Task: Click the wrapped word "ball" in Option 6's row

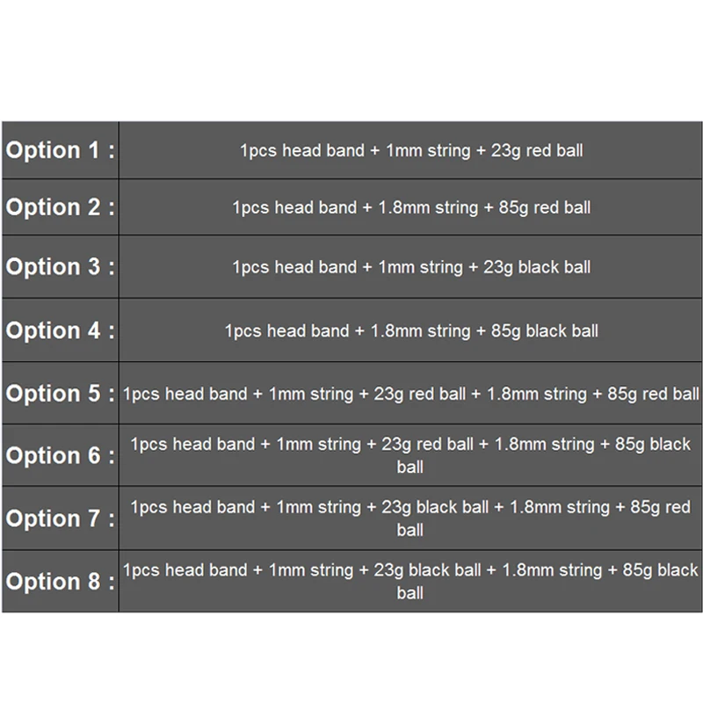Action: point(410,467)
